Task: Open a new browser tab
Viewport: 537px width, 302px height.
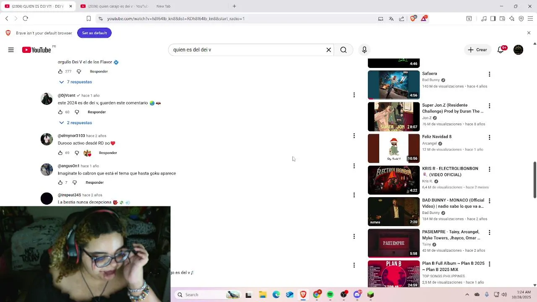Action: [234, 6]
